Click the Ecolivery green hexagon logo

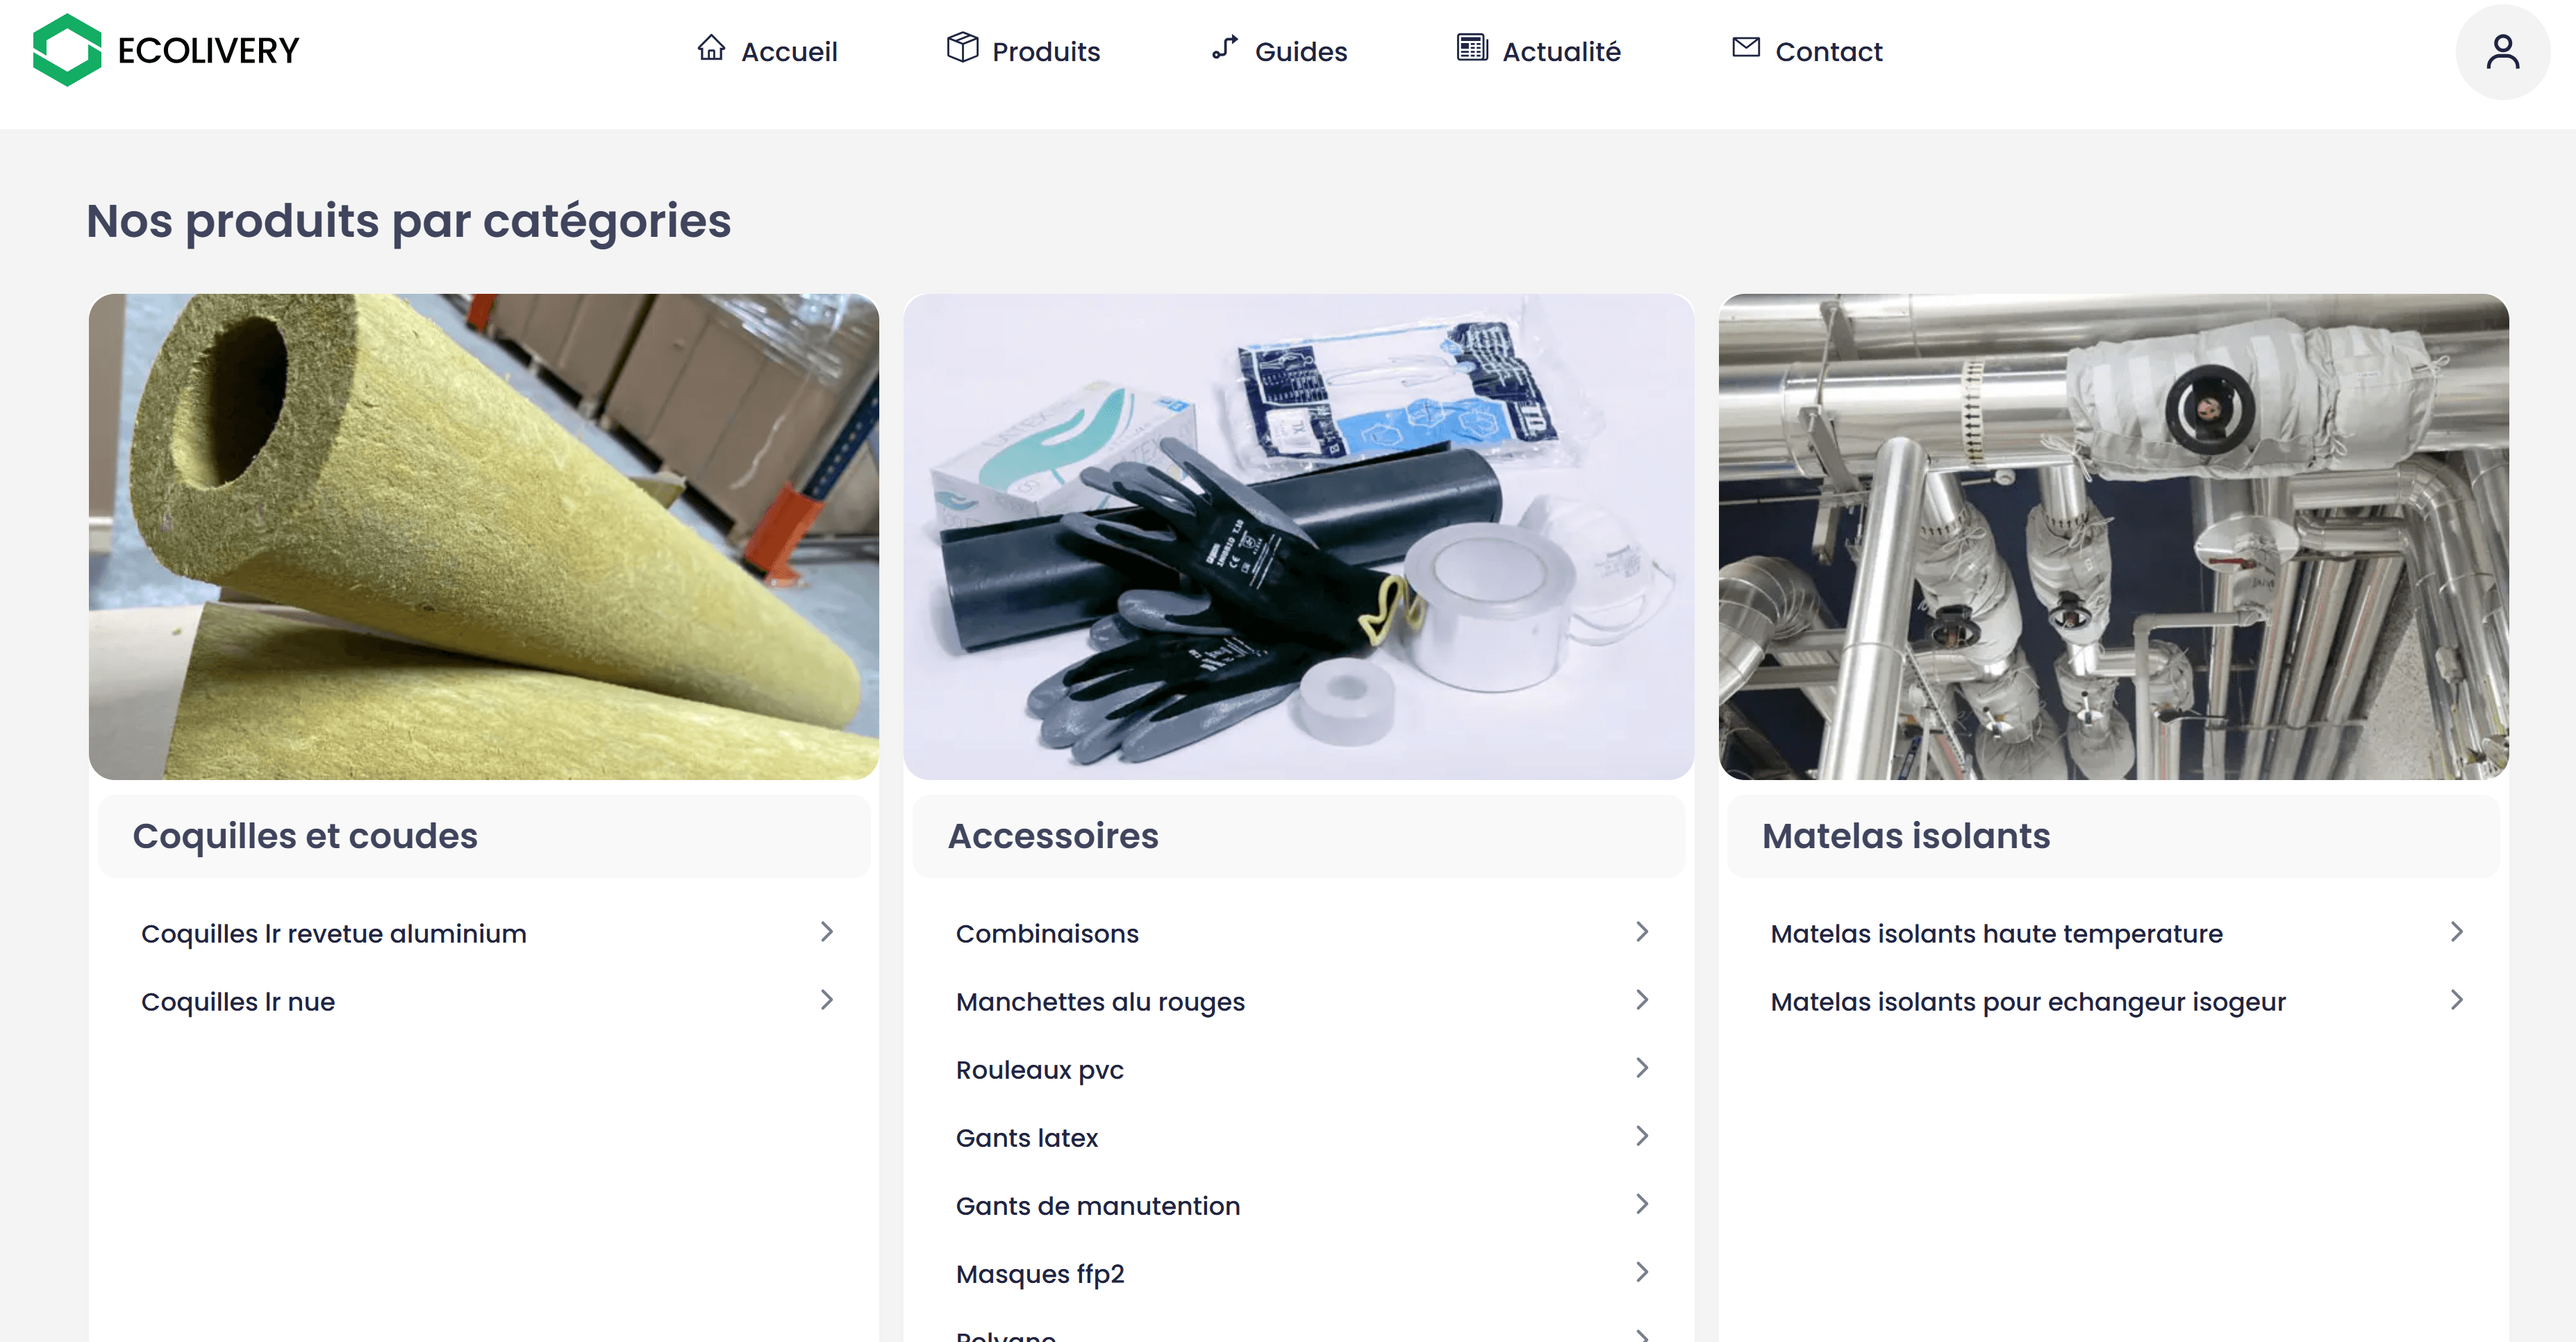tap(67, 50)
